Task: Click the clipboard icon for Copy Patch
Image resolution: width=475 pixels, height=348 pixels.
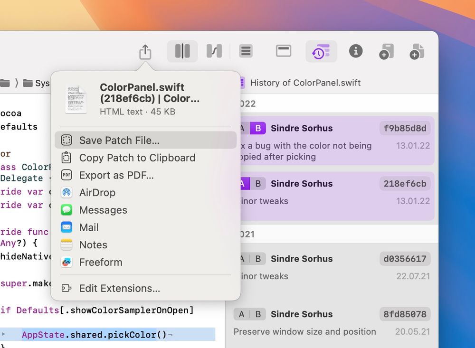Action: [66, 158]
